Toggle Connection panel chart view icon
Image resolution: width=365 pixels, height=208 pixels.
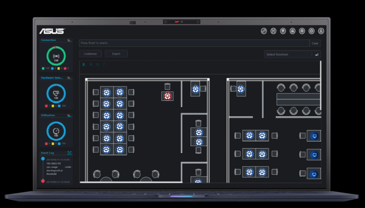pos(69,40)
